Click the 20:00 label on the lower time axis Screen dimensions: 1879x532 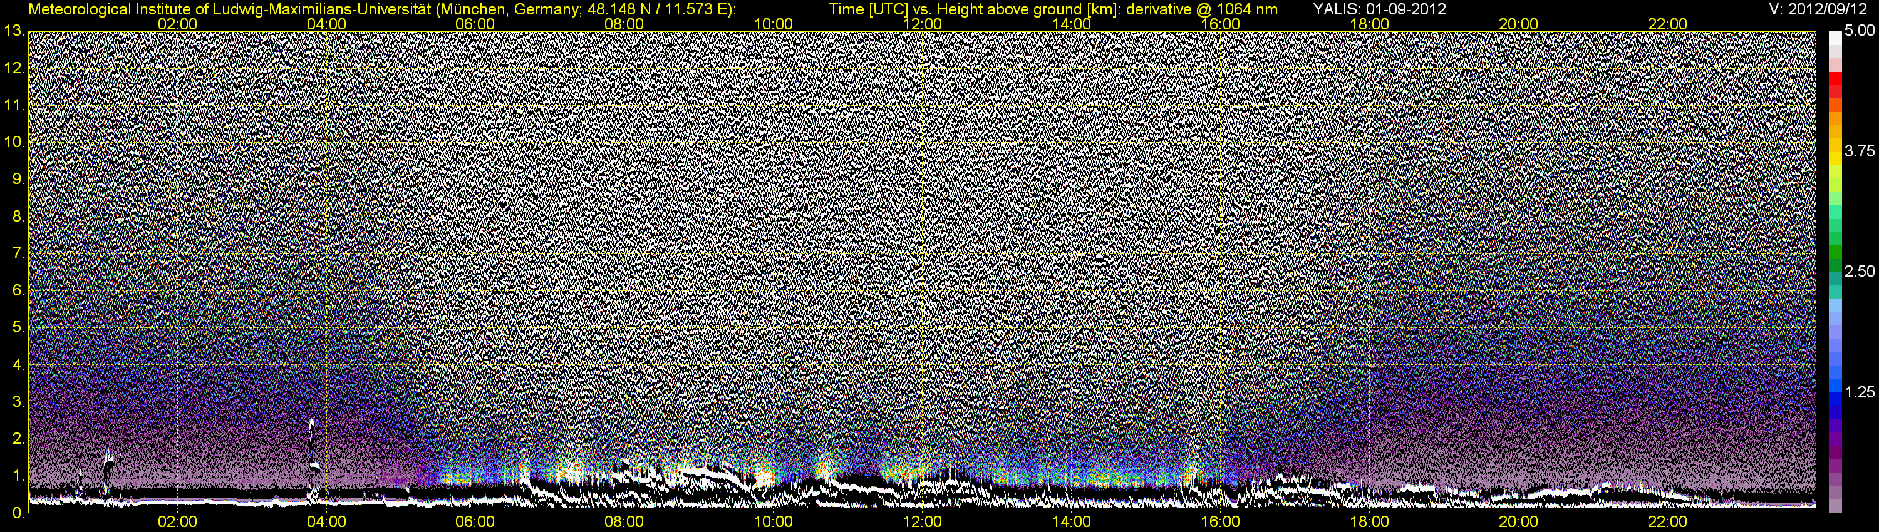pos(1519,522)
